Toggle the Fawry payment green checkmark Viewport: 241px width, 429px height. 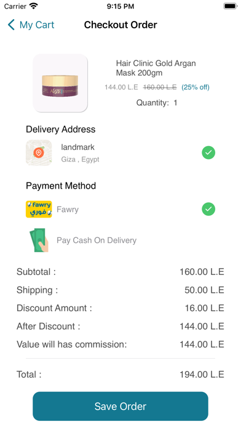208,210
